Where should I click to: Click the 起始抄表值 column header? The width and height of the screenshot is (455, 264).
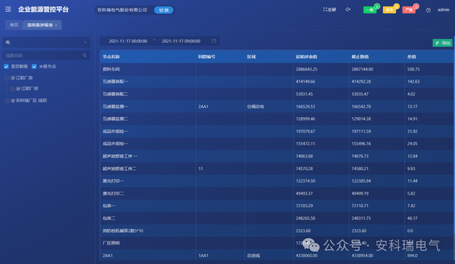pos(306,57)
